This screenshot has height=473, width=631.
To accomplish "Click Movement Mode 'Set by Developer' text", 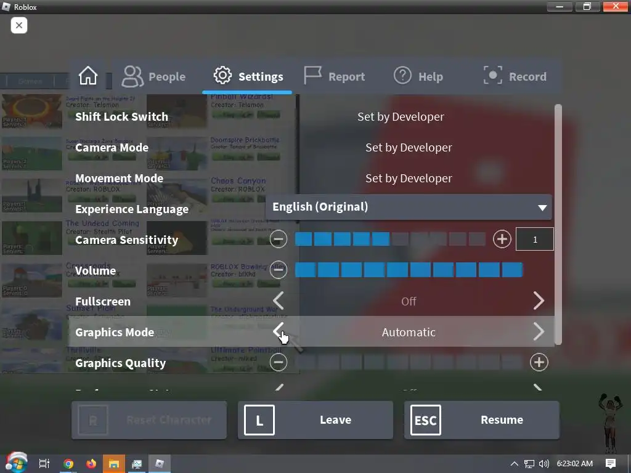I will pyautogui.click(x=409, y=178).
